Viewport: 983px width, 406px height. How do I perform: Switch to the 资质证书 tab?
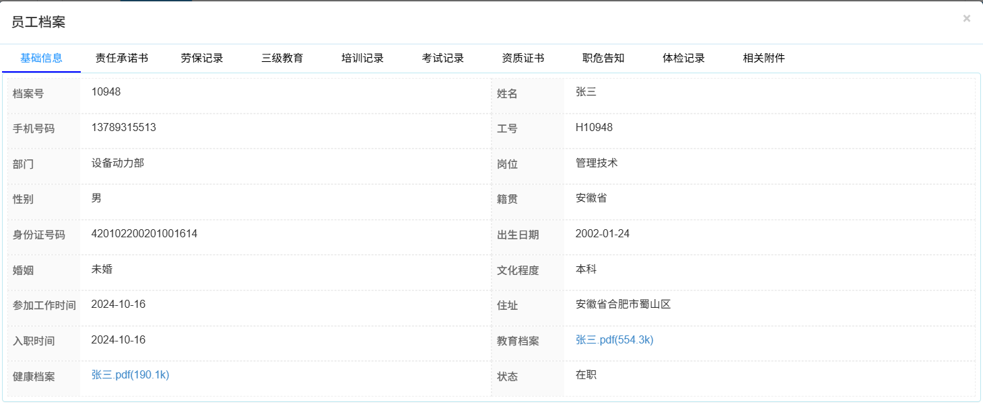click(523, 58)
